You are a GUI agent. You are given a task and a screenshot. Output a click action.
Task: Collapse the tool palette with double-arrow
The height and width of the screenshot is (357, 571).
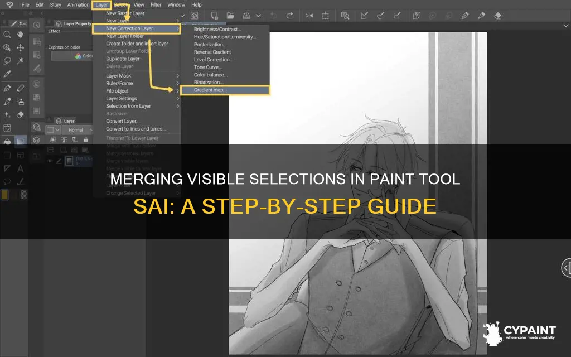pos(3,13)
